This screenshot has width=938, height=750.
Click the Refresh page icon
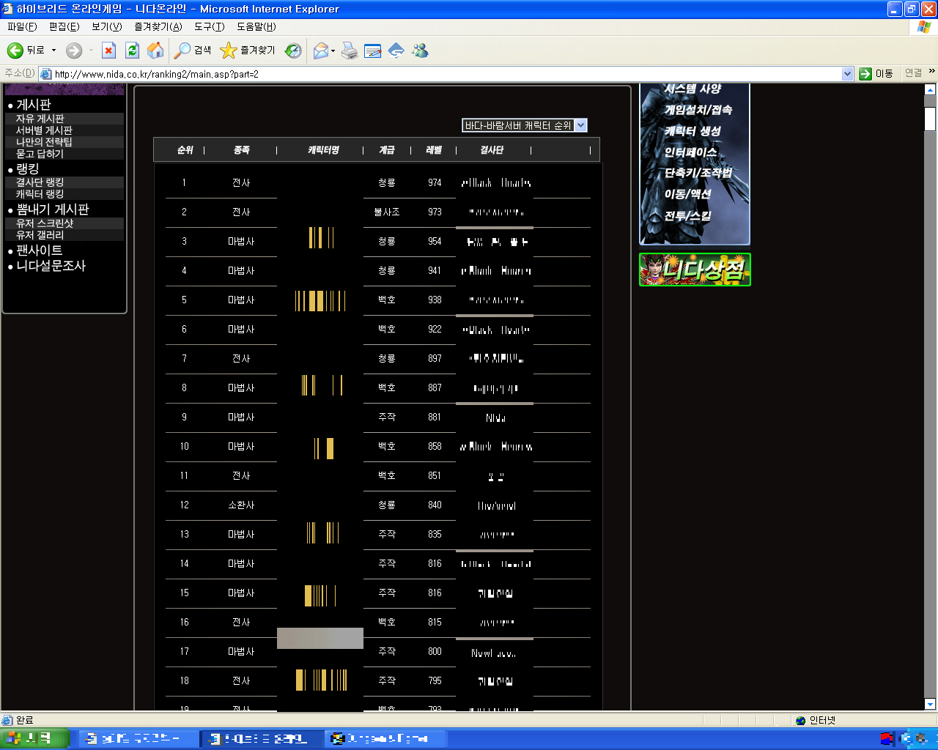tap(132, 51)
